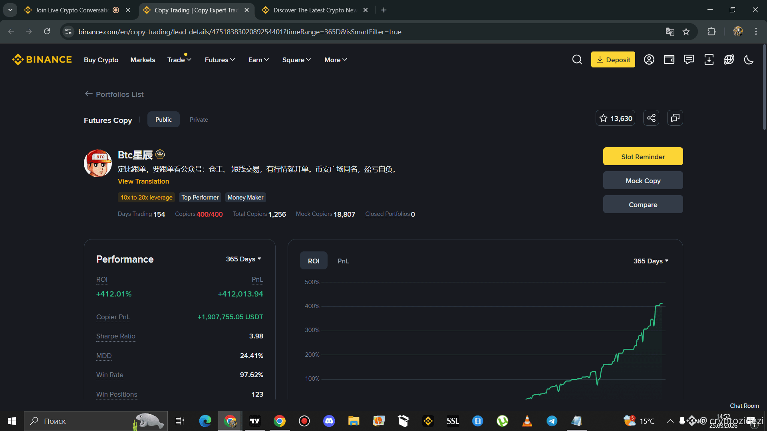Open the account profile icon
Viewport: 767px width, 431px height.
pyautogui.click(x=649, y=60)
